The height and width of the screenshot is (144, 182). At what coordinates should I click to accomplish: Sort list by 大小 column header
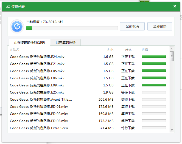tap(110, 50)
